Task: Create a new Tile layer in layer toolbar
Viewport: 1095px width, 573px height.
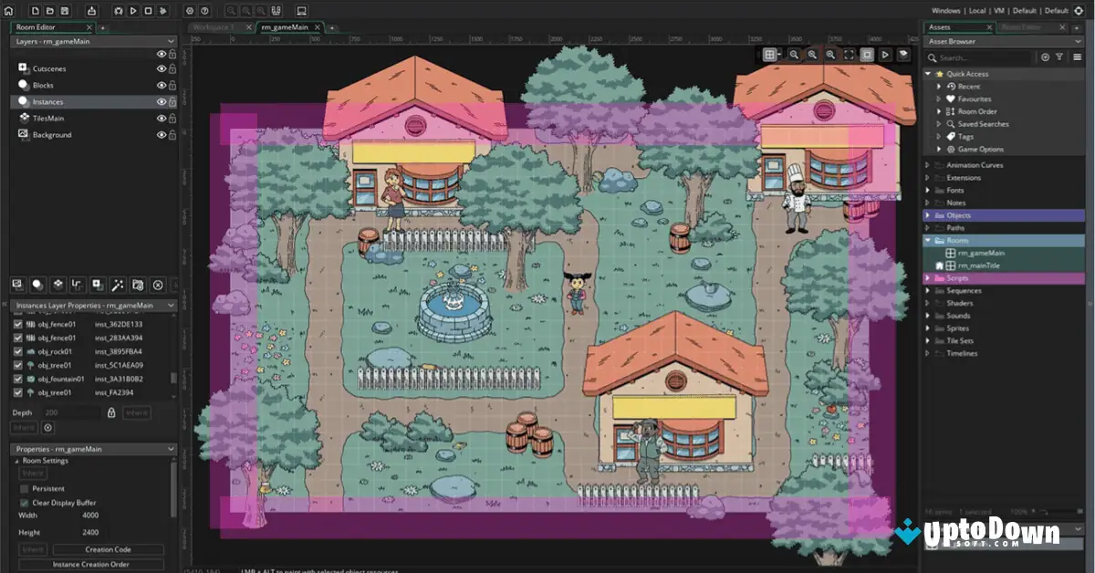Action: 58,285
